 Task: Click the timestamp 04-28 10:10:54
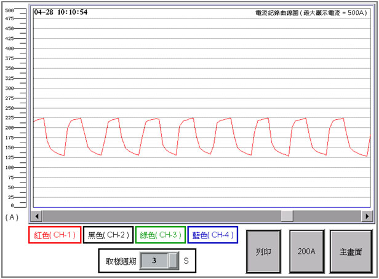tap(60, 12)
